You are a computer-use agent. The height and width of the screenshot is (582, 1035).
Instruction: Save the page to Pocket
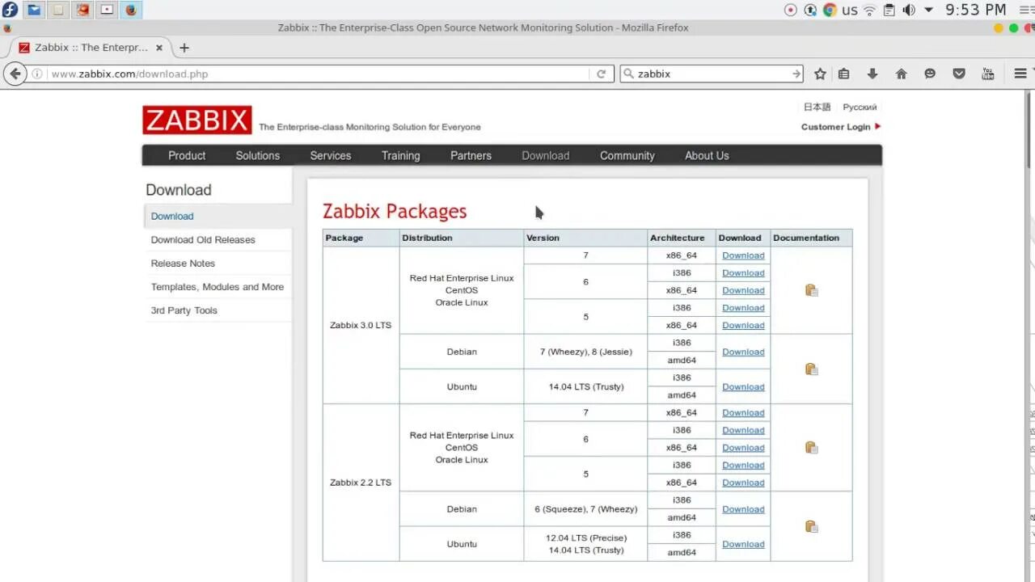coord(959,74)
